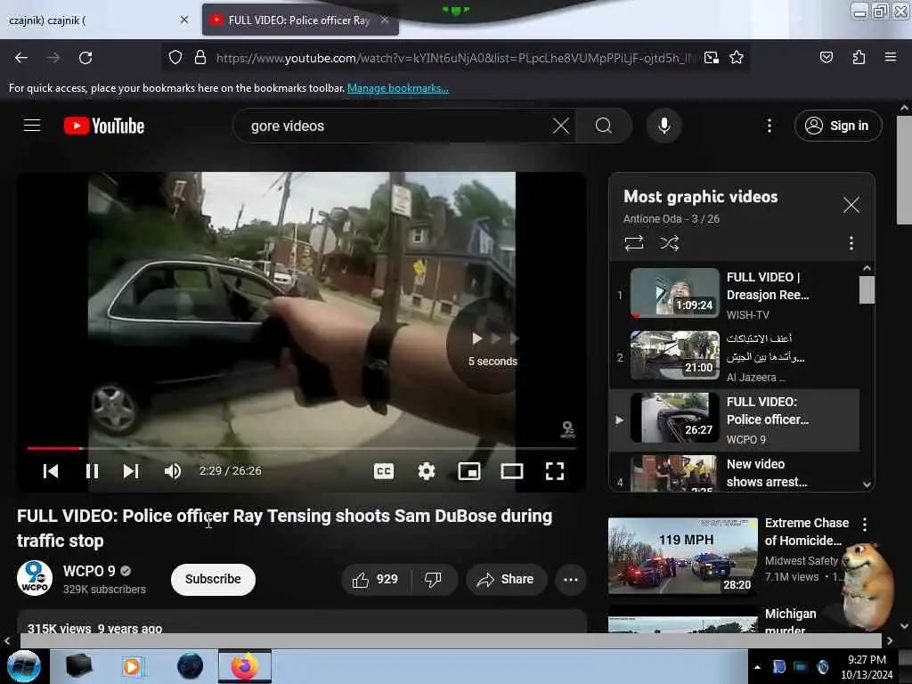Open WCPO 9 channel avatar
Image resolution: width=912 pixels, height=684 pixels.
click(35, 578)
